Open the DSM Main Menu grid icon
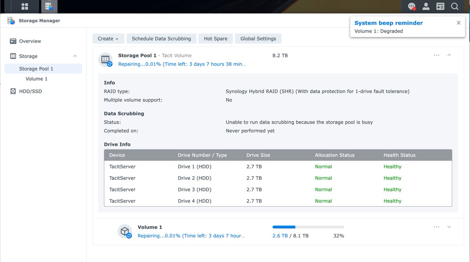This screenshot has width=470, height=262. click(25, 6)
